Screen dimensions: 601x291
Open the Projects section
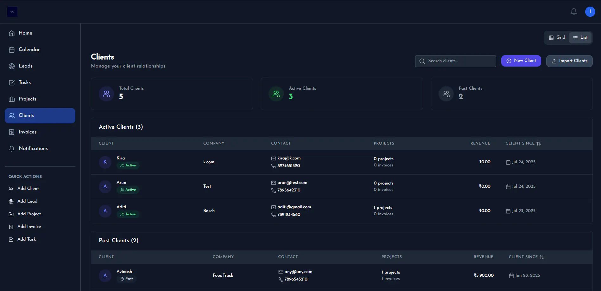click(x=40, y=99)
